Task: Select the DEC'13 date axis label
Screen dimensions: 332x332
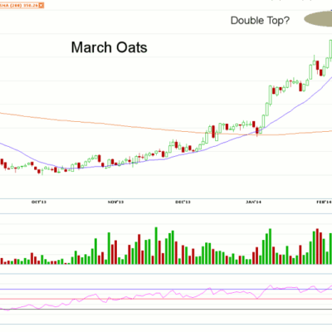Action: (x=183, y=203)
